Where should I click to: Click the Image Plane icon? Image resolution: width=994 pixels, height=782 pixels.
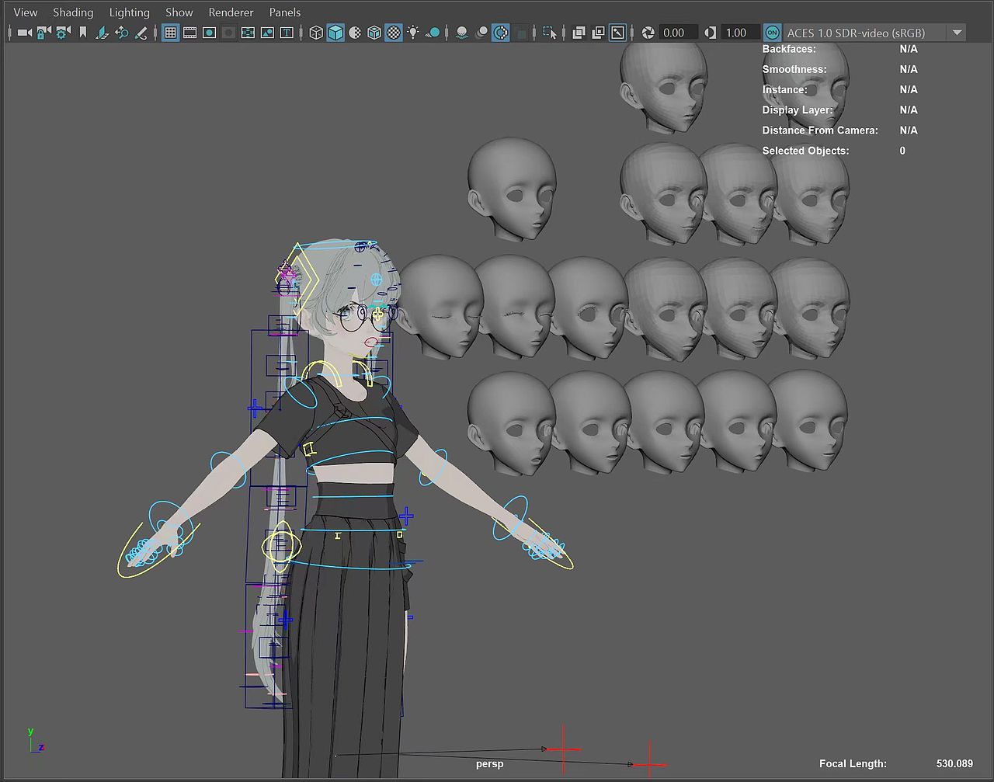(103, 33)
